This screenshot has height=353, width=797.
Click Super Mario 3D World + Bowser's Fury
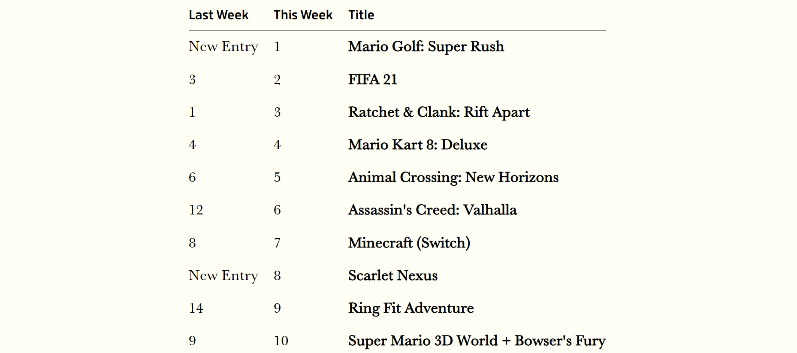pos(477,341)
